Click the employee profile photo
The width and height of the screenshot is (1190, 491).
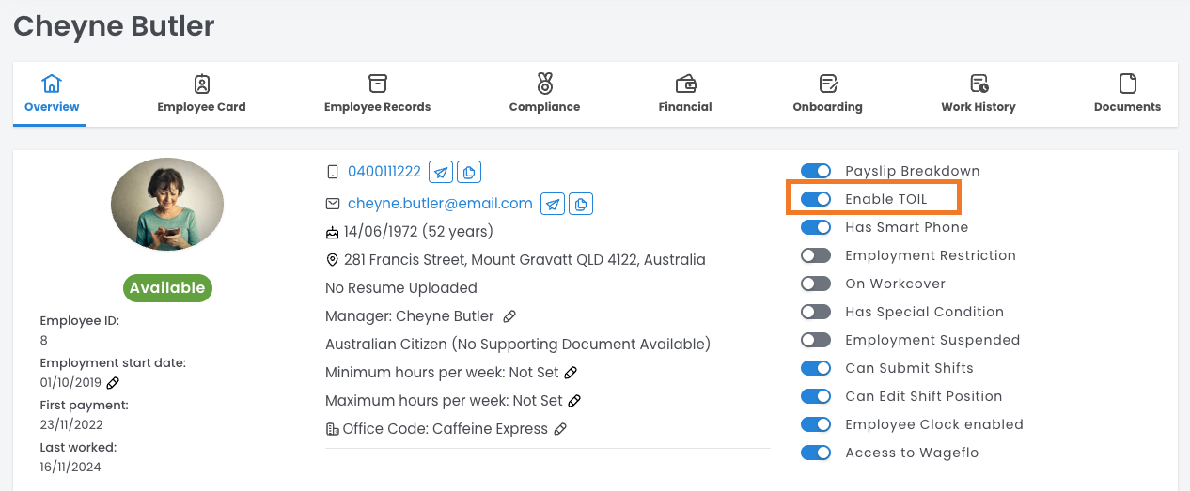tap(167, 204)
